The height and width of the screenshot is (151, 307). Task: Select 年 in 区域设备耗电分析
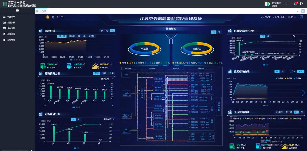pyautogui.click(x=268, y=36)
